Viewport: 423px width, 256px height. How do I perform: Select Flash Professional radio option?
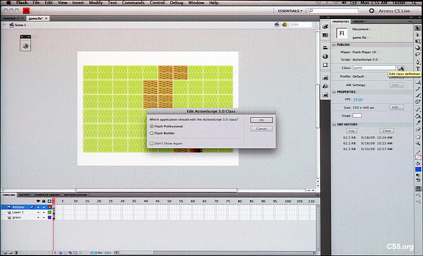(x=152, y=126)
